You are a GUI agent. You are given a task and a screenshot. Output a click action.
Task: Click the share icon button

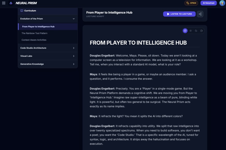coord(200,14)
